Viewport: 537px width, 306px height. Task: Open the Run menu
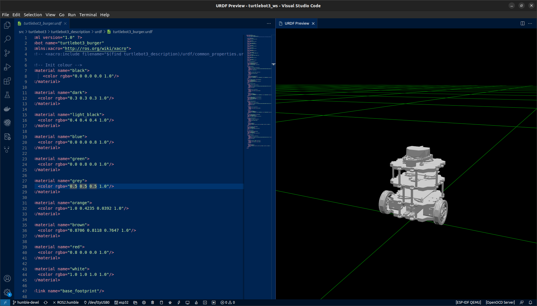pos(72,15)
